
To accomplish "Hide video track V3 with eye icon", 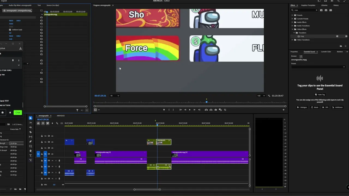I will pos(52,142).
